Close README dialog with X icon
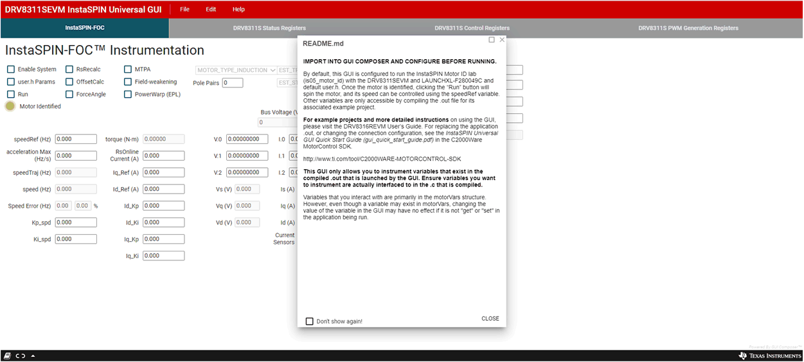This screenshot has height=362, width=804. click(502, 40)
